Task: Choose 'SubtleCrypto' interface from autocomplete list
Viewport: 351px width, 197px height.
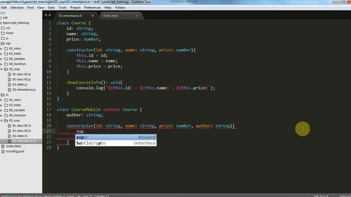Action: click(x=116, y=143)
